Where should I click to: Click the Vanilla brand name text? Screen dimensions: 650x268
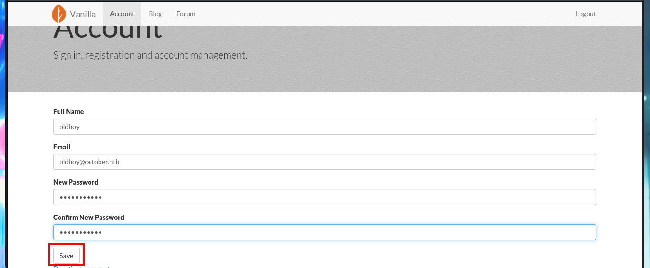[83, 14]
